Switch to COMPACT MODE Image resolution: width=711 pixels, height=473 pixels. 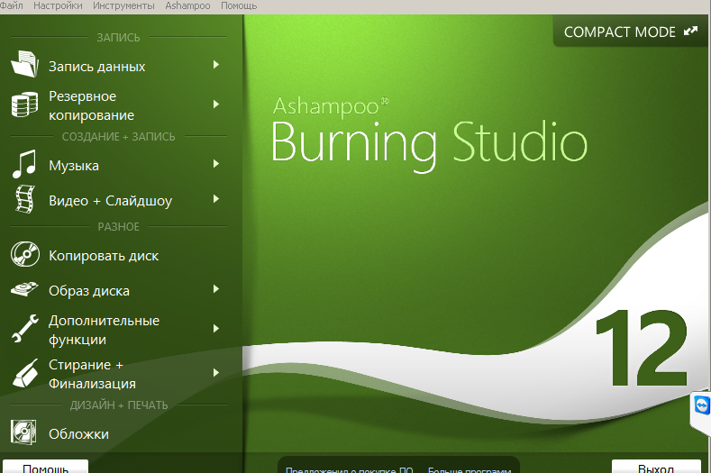click(630, 32)
